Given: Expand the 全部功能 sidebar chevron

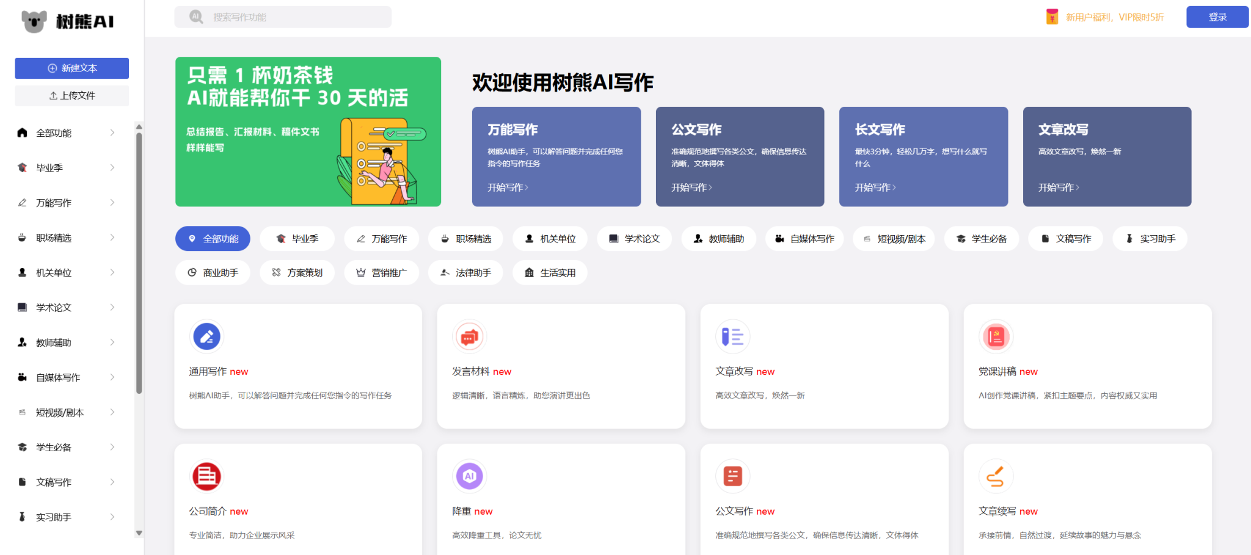Looking at the screenshot, I should point(112,132).
